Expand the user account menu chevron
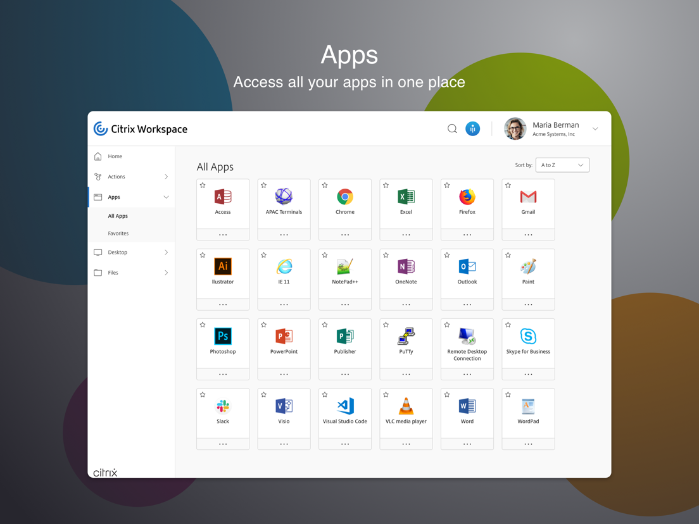 (x=595, y=128)
